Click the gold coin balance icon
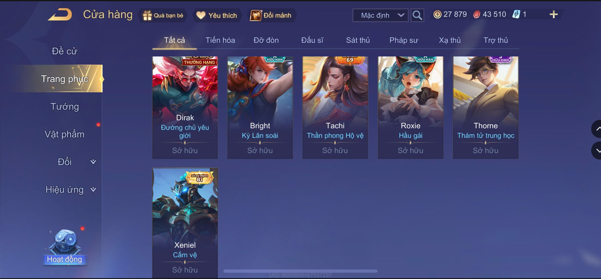601x279 pixels. coord(437,15)
